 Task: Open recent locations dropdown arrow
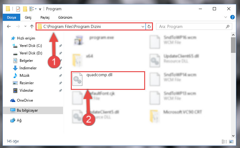pos(25,26)
